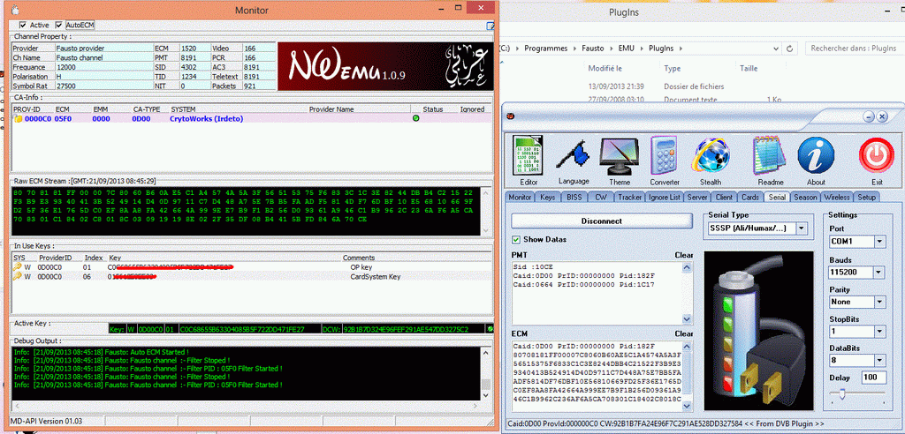Click the green status dot in CA-Info
The width and height of the screenshot is (905, 434).
[x=415, y=119]
